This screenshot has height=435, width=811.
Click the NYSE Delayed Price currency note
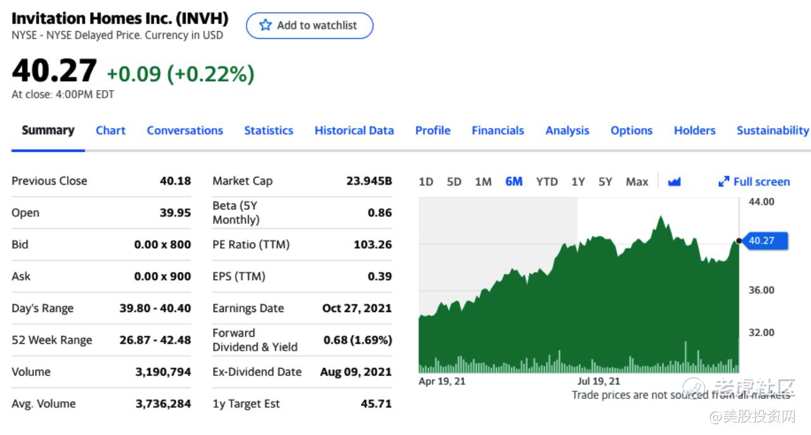point(117,36)
